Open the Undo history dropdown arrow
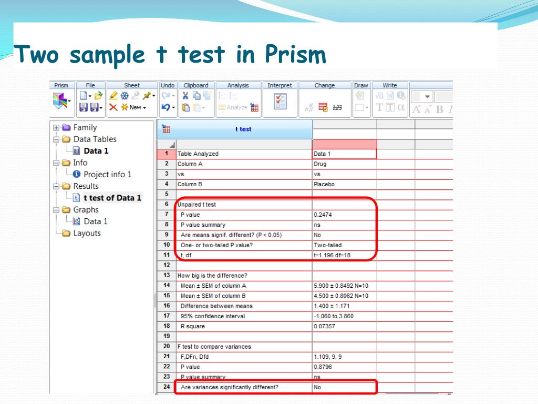 tap(173, 108)
